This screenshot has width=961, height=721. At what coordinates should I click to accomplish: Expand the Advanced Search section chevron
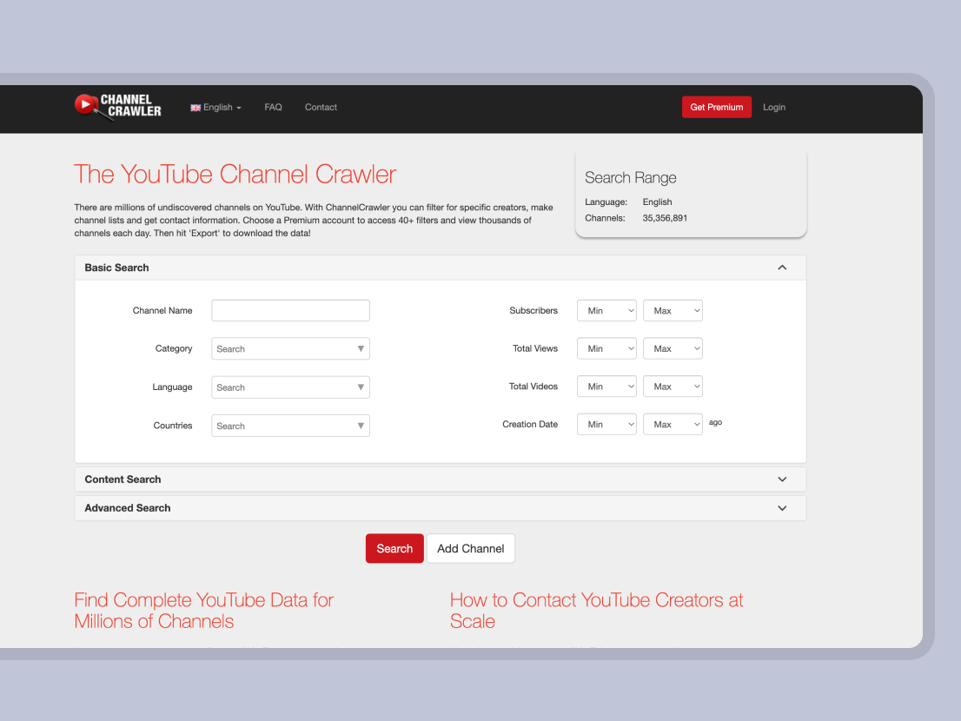tap(782, 508)
